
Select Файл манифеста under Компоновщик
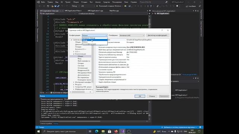[84, 61]
